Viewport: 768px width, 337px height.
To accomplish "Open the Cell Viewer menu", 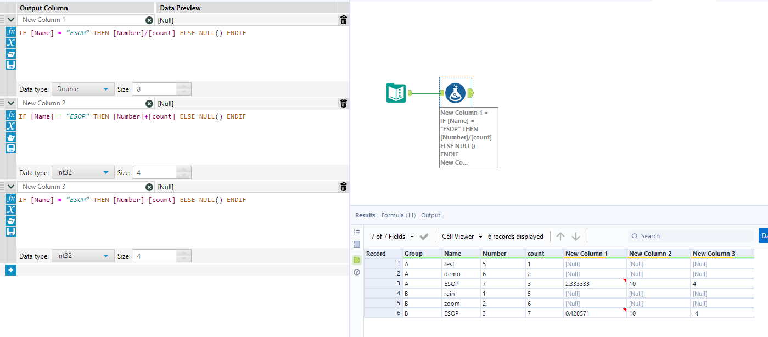I will point(462,237).
